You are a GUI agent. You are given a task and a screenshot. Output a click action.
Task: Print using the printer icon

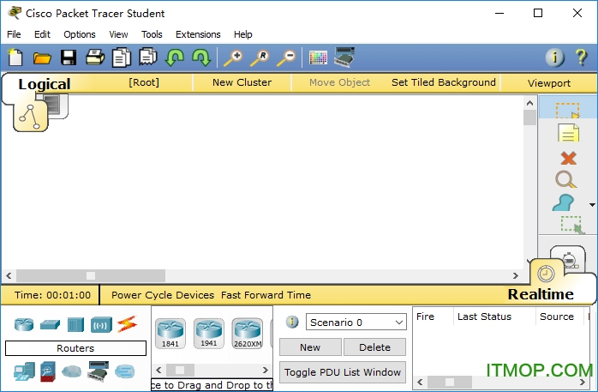click(x=95, y=57)
